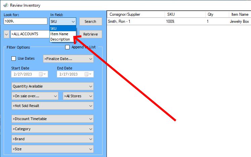
Task: Expand the Not Sold Result dropdown
Action: [52, 106]
